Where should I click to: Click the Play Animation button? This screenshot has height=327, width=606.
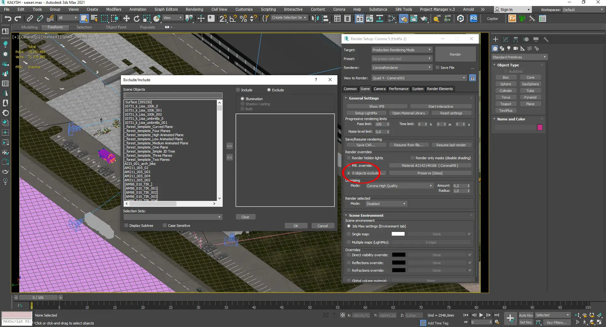[x=481, y=315]
